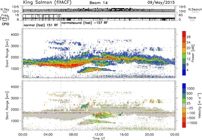The height and width of the screenshot is (140, 202).
Task: Click the gray segment of the velocity colorbar
Action: point(184,105)
